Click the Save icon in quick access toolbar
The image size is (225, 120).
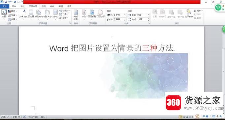[x=6, y=2]
